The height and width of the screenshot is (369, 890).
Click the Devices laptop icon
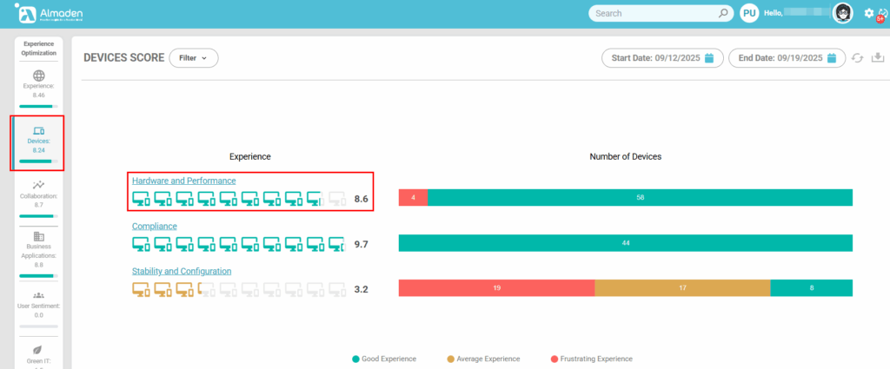point(38,131)
